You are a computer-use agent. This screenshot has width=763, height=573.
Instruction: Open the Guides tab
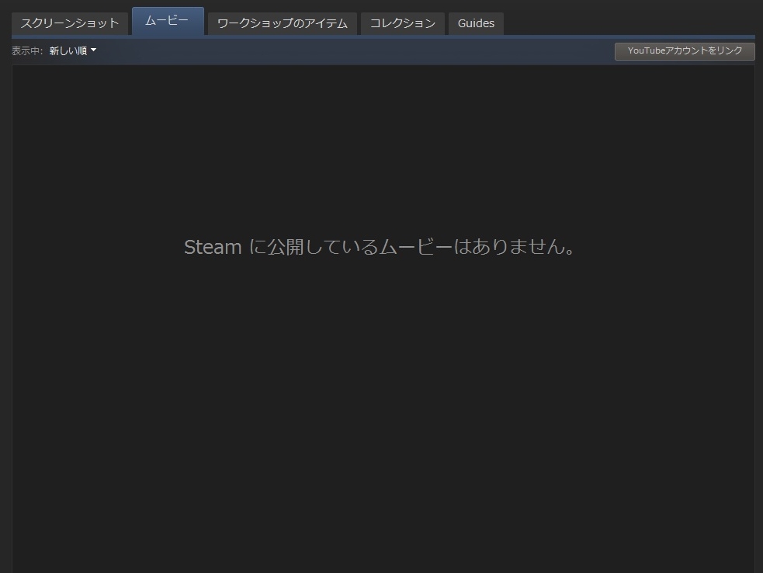(x=476, y=23)
